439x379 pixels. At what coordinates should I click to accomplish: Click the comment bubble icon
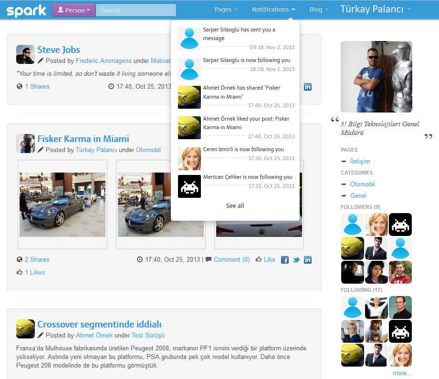pyautogui.click(x=209, y=259)
